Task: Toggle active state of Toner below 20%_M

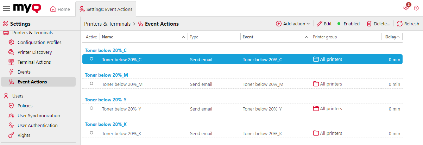Action: click(91, 84)
